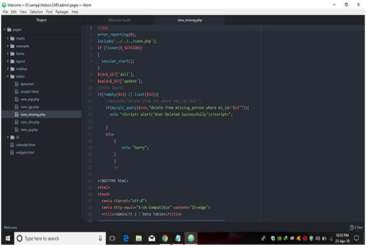Viewport: 366px width, 246px height.
Task: Click the DOCTYPE html code line
Action: 112,181
